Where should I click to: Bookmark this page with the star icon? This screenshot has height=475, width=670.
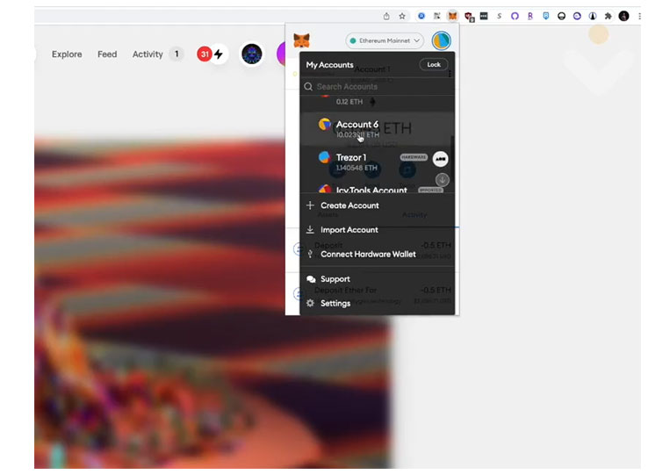pos(402,16)
